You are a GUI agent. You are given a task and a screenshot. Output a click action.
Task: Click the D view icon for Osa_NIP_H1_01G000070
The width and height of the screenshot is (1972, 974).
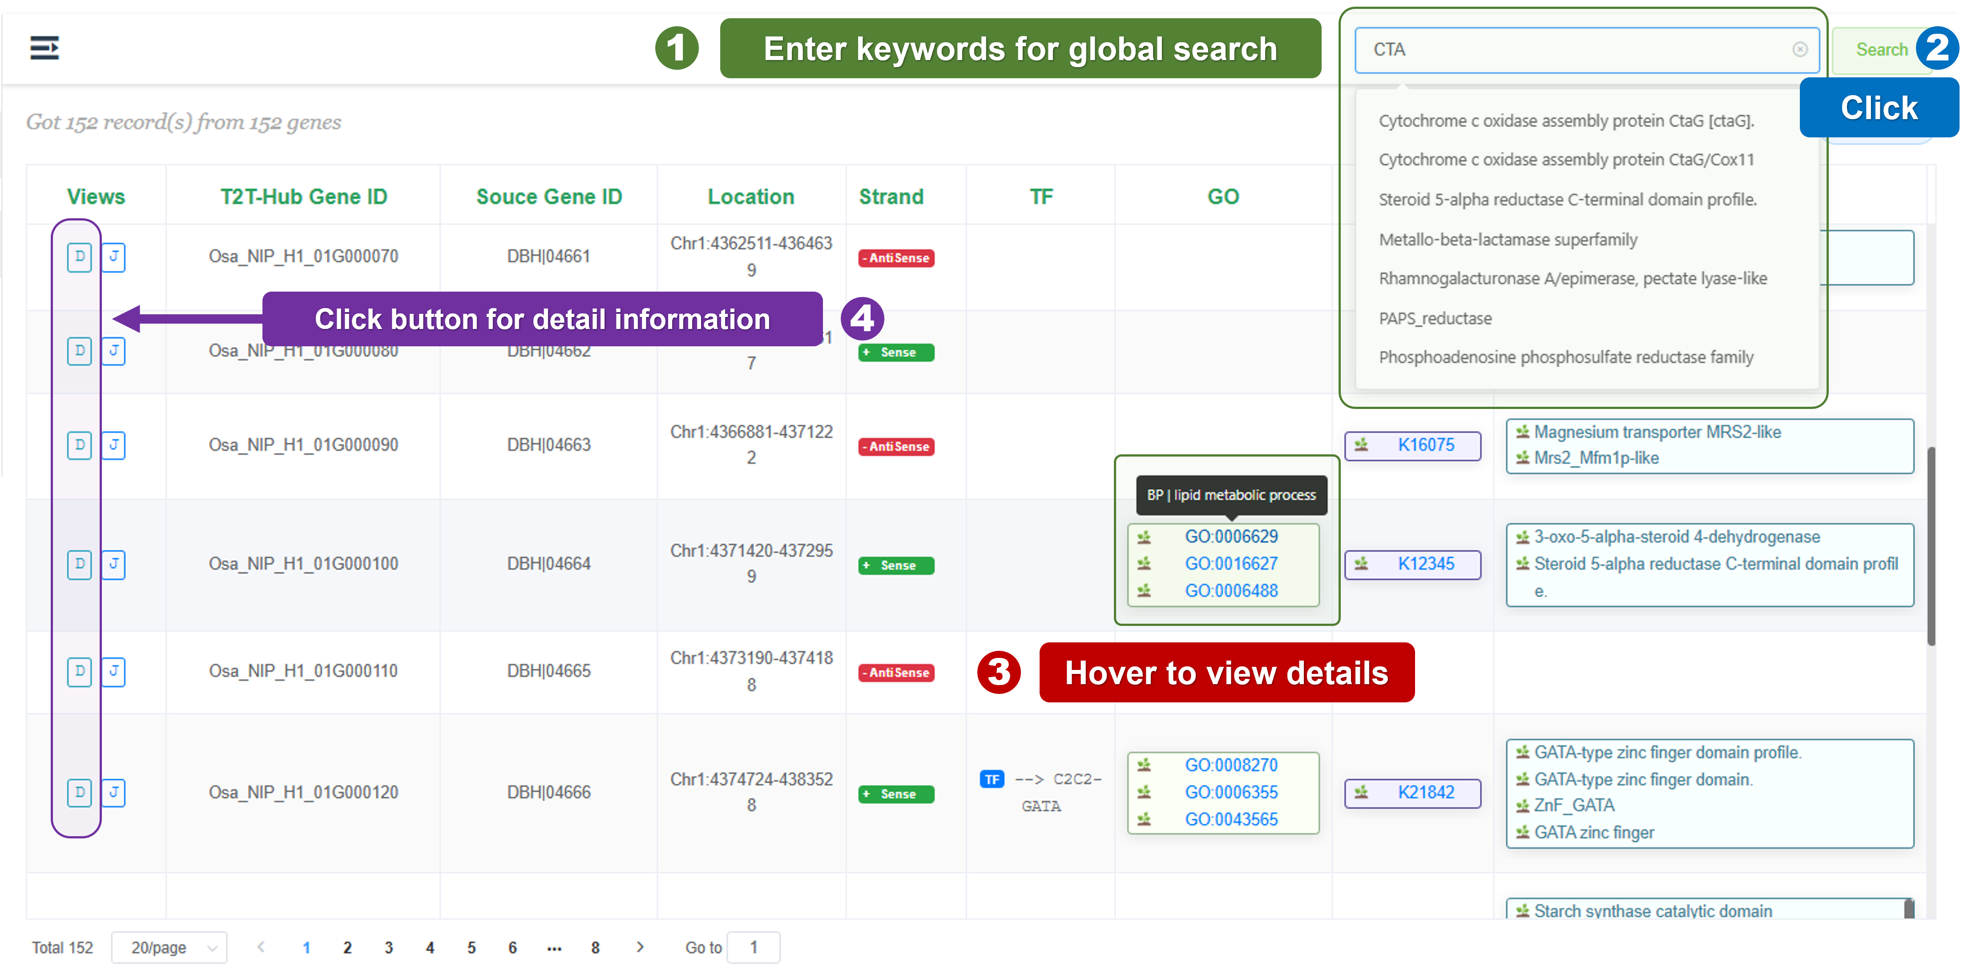point(80,257)
